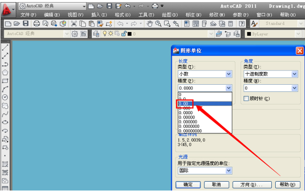Click the Copy icon in standard toolbar

point(83,24)
